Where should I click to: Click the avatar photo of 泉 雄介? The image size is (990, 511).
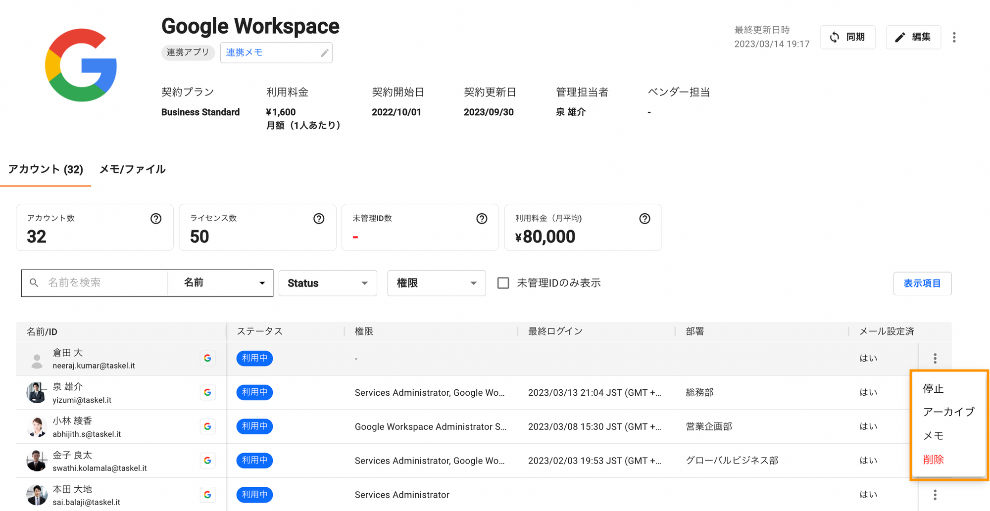(37, 393)
